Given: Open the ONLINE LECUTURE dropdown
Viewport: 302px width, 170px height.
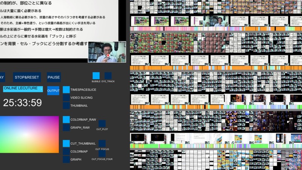Looking at the screenshot, I should 23,89.
